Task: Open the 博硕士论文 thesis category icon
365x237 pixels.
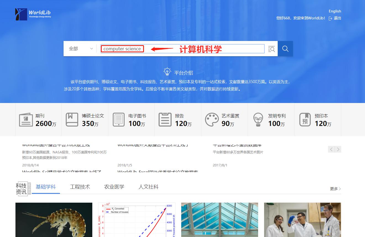Action: pyautogui.click(x=72, y=120)
